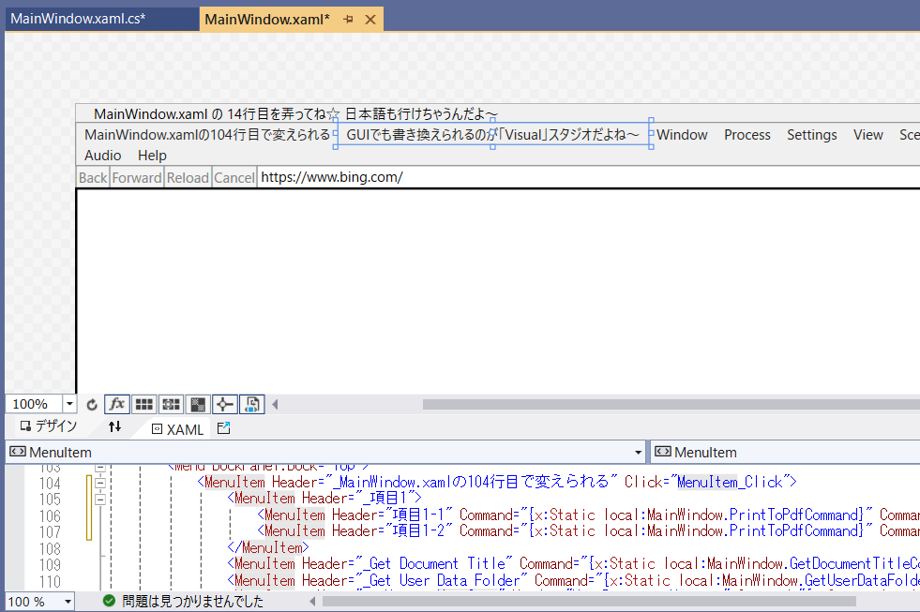This screenshot has height=612, width=920.
Task: Open the right MenuItem member dropdown
Action: tap(786, 453)
